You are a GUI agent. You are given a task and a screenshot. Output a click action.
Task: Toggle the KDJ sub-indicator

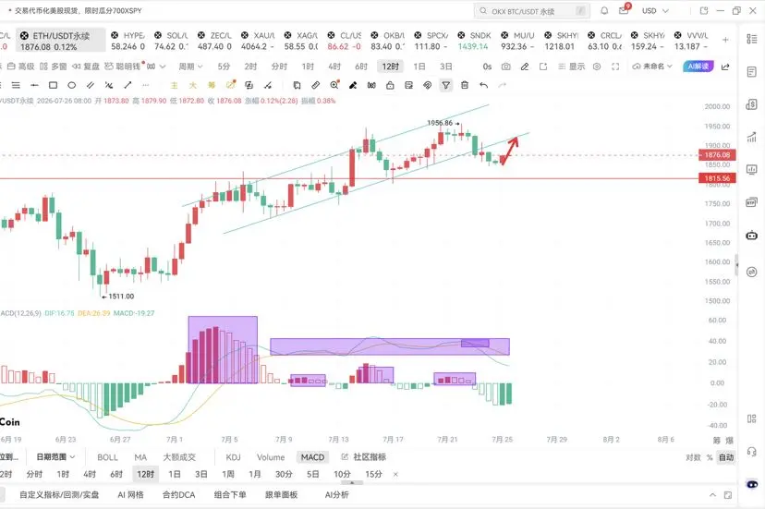tap(233, 457)
